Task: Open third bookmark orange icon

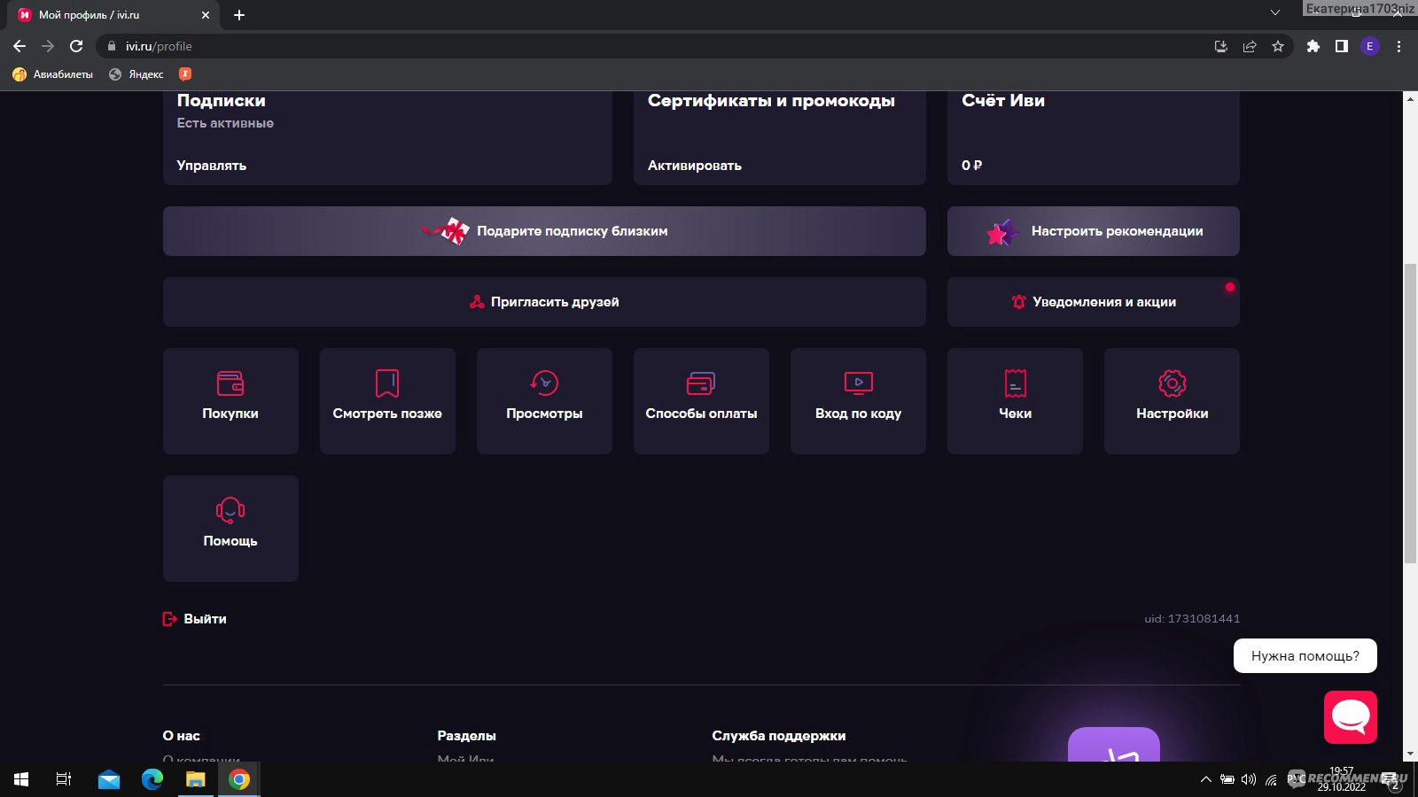Action: coord(185,74)
